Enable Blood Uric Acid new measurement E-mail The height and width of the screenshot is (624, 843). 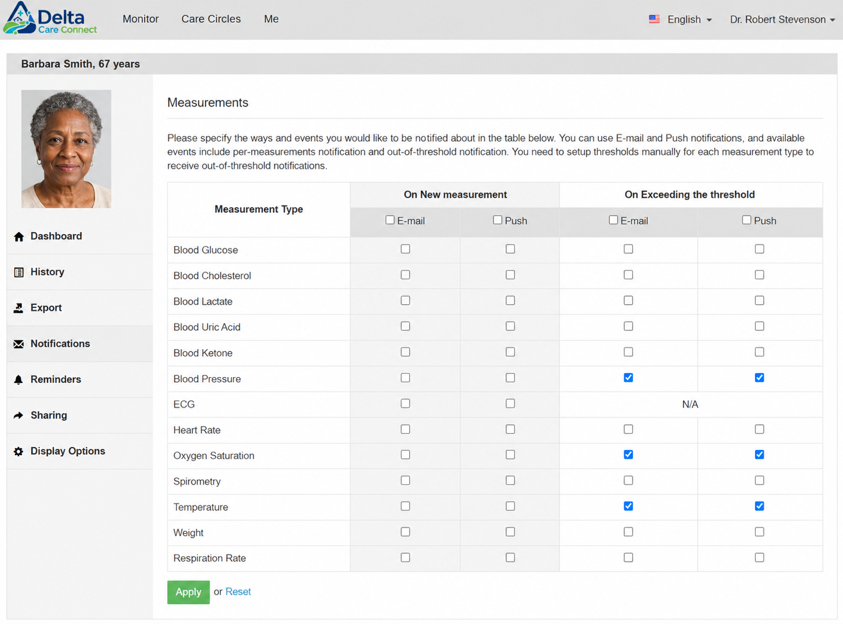[x=406, y=327]
